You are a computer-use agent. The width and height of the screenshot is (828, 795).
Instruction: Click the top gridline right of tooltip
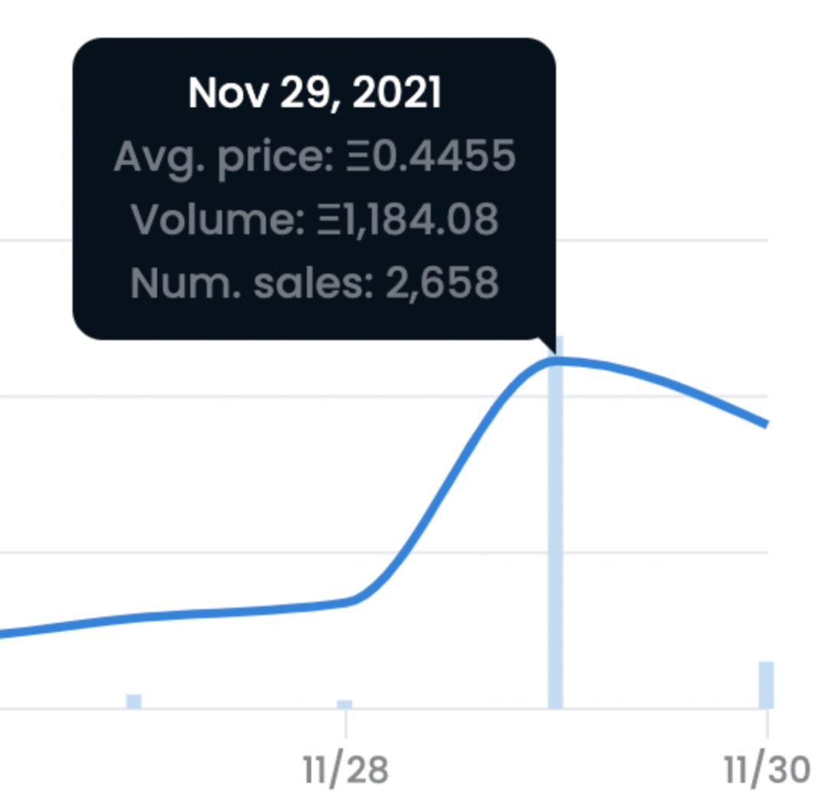[x=661, y=240]
